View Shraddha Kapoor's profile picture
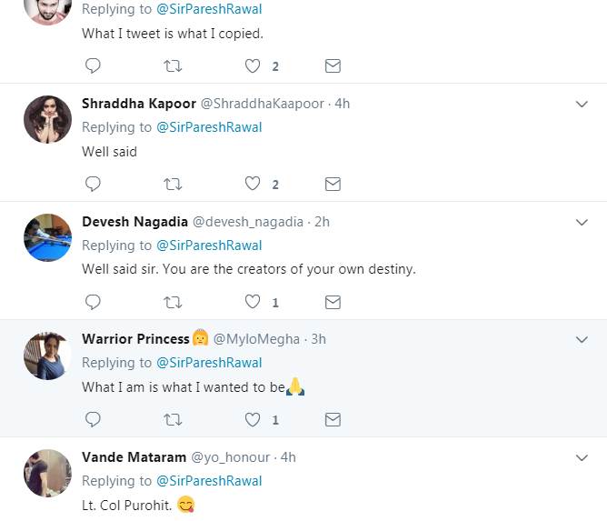 (47, 119)
